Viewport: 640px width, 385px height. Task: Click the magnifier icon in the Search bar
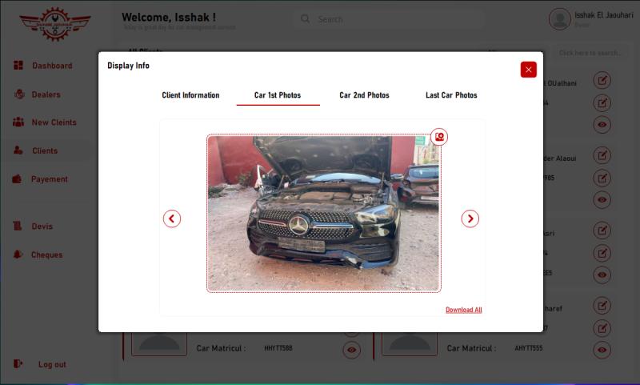coord(306,18)
